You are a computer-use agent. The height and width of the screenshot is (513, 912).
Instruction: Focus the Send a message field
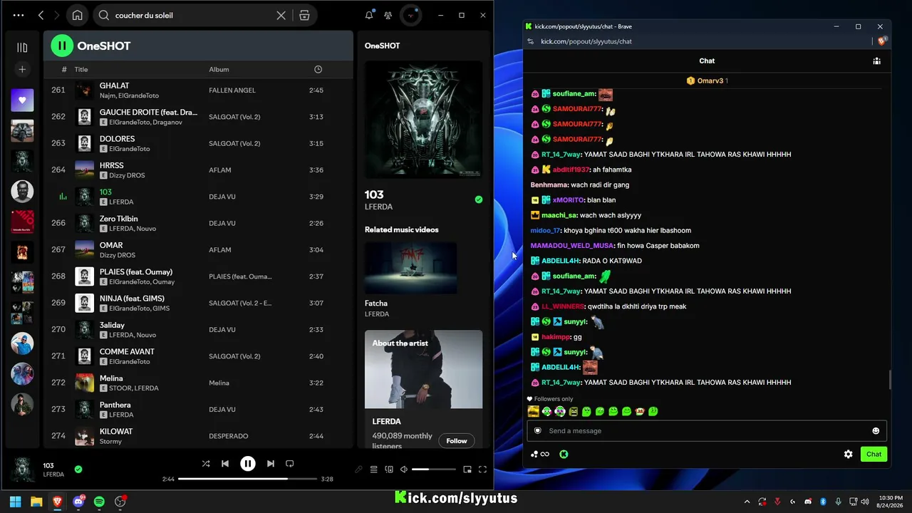(x=707, y=430)
